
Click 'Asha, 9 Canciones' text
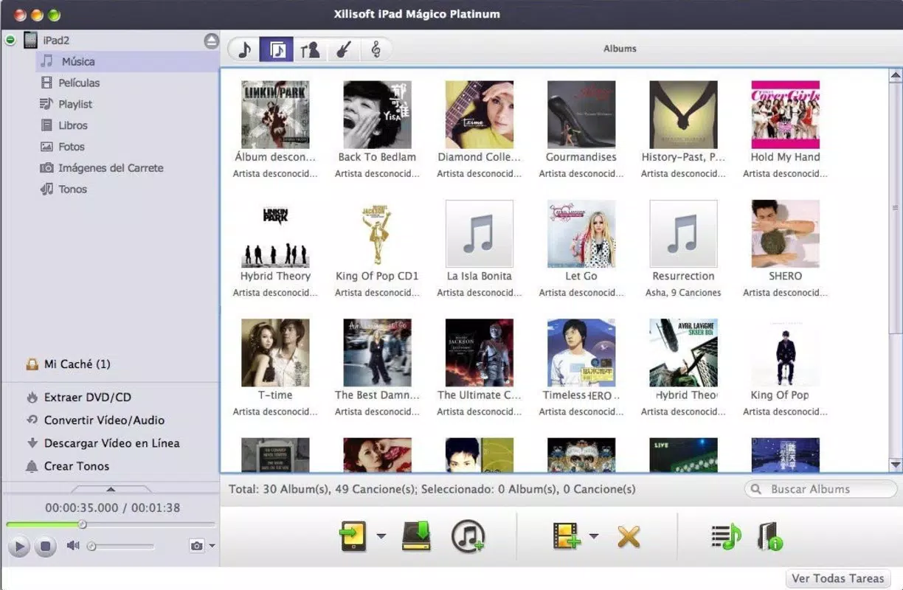(x=683, y=293)
